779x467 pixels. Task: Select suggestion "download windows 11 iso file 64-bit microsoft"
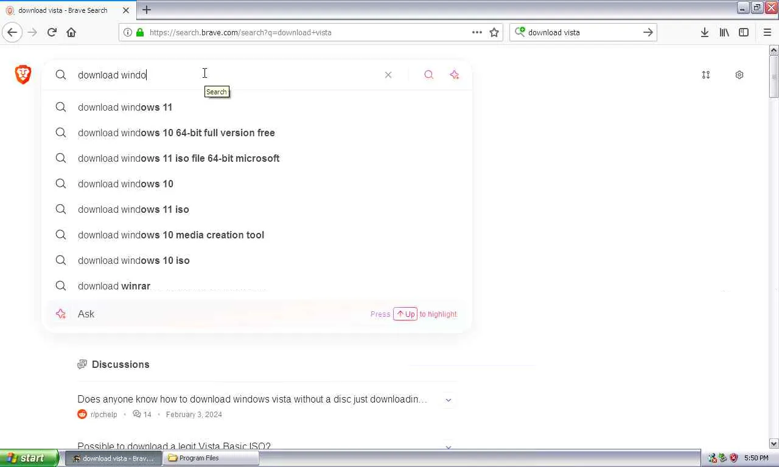(x=257, y=158)
